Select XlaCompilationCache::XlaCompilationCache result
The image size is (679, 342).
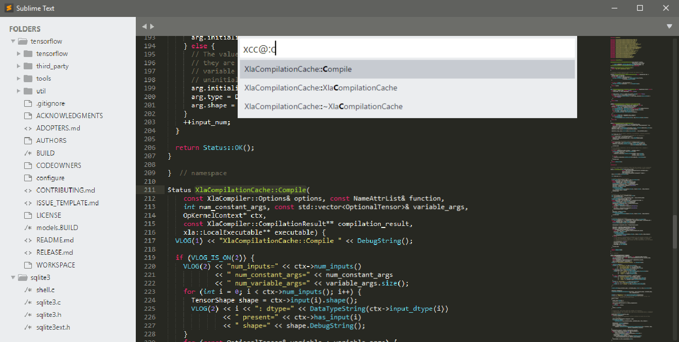pyautogui.click(x=407, y=88)
